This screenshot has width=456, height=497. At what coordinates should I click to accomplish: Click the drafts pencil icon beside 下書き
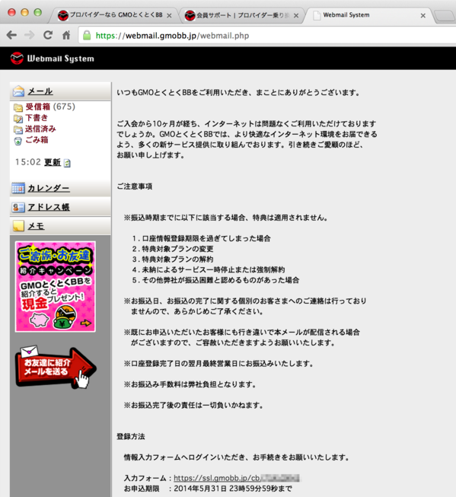point(18,119)
